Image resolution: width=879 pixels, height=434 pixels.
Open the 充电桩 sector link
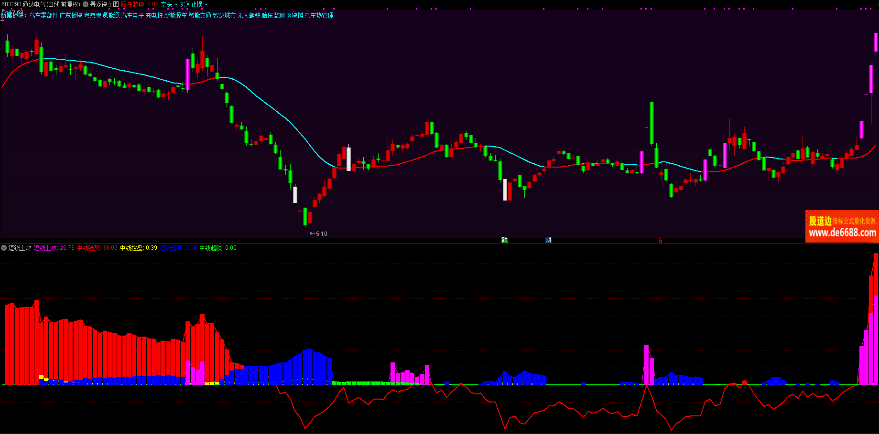click(x=154, y=15)
